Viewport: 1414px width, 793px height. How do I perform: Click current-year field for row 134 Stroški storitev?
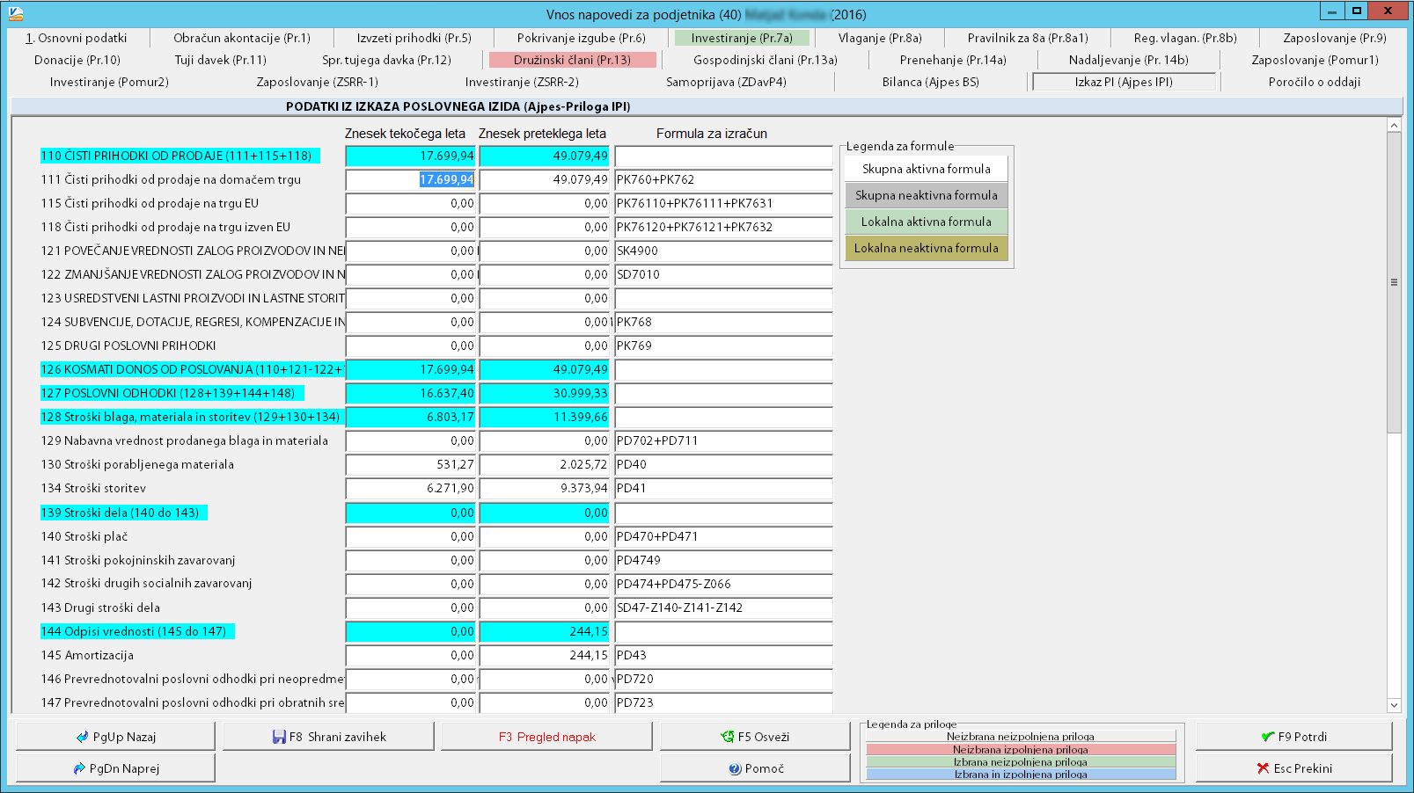pyautogui.click(x=410, y=488)
